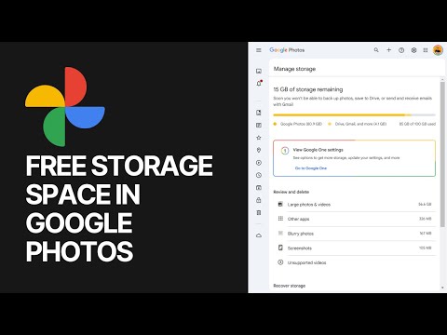Click the Other apps grid icon
The width and height of the screenshot is (447, 335).
(280, 219)
